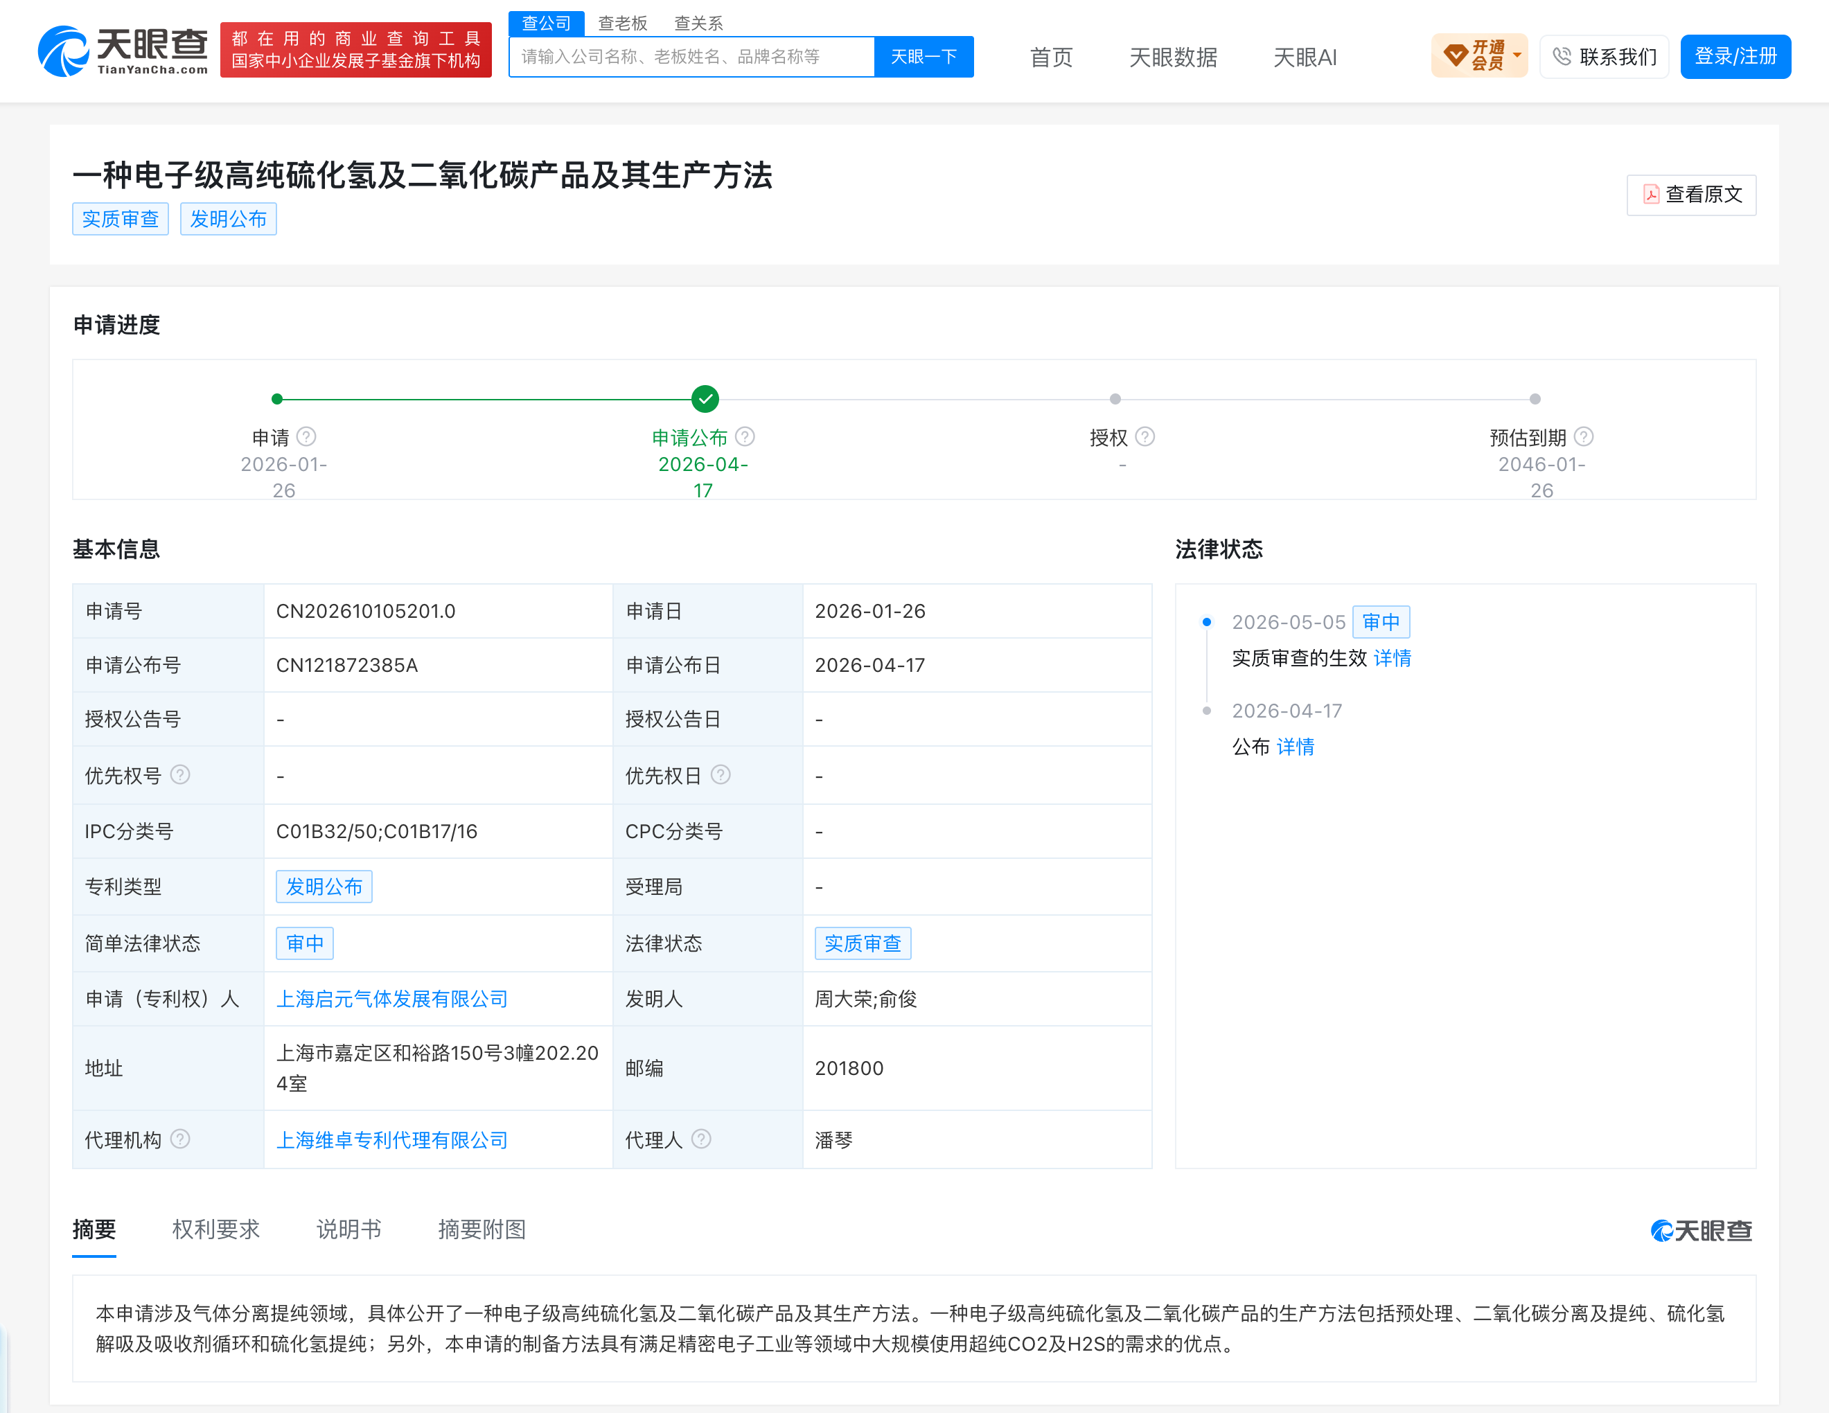Click the red promotional banner 都在用的商业查询工具
Screen dimensions: 1829x1413
pyautogui.click(x=356, y=49)
